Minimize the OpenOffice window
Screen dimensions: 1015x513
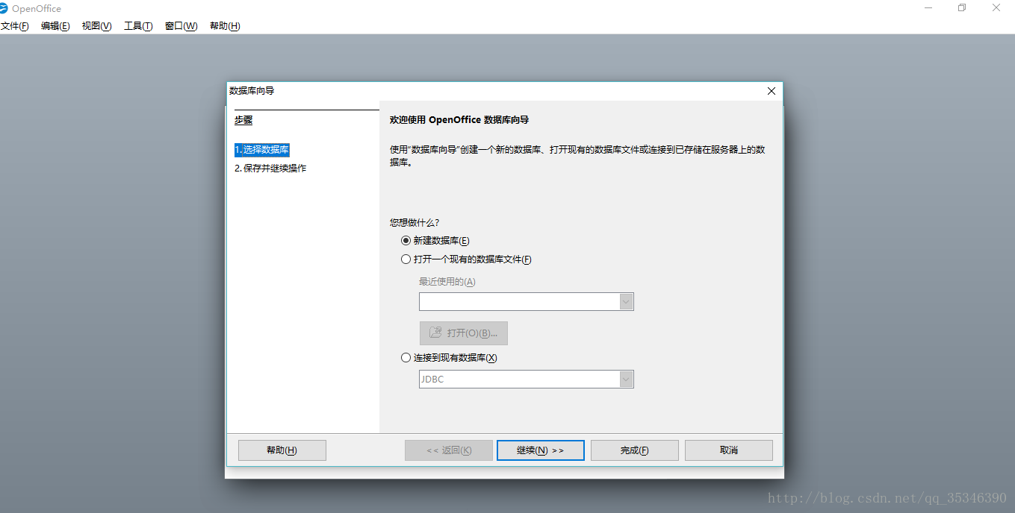[x=928, y=8]
